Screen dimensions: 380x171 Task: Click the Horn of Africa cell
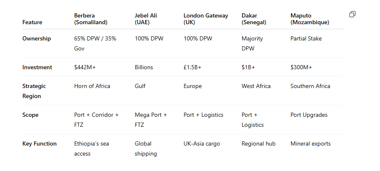(92, 86)
